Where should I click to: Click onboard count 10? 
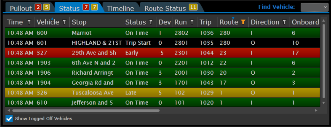click(x=295, y=43)
